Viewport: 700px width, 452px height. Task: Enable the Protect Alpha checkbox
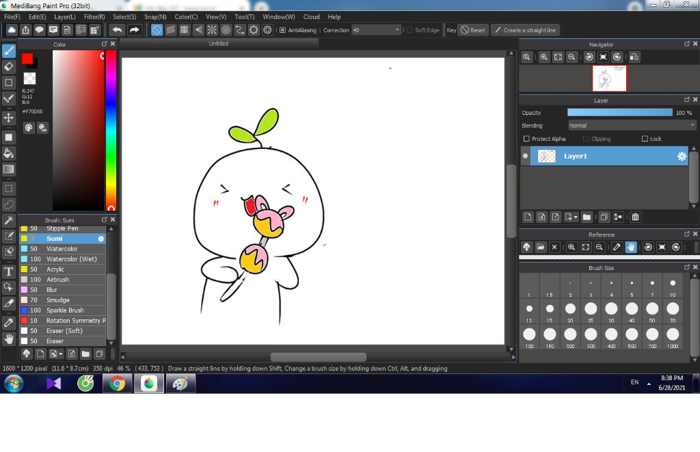coord(526,139)
